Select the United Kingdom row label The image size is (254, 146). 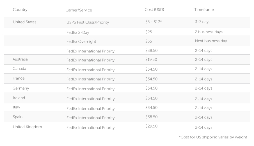coord(28,127)
